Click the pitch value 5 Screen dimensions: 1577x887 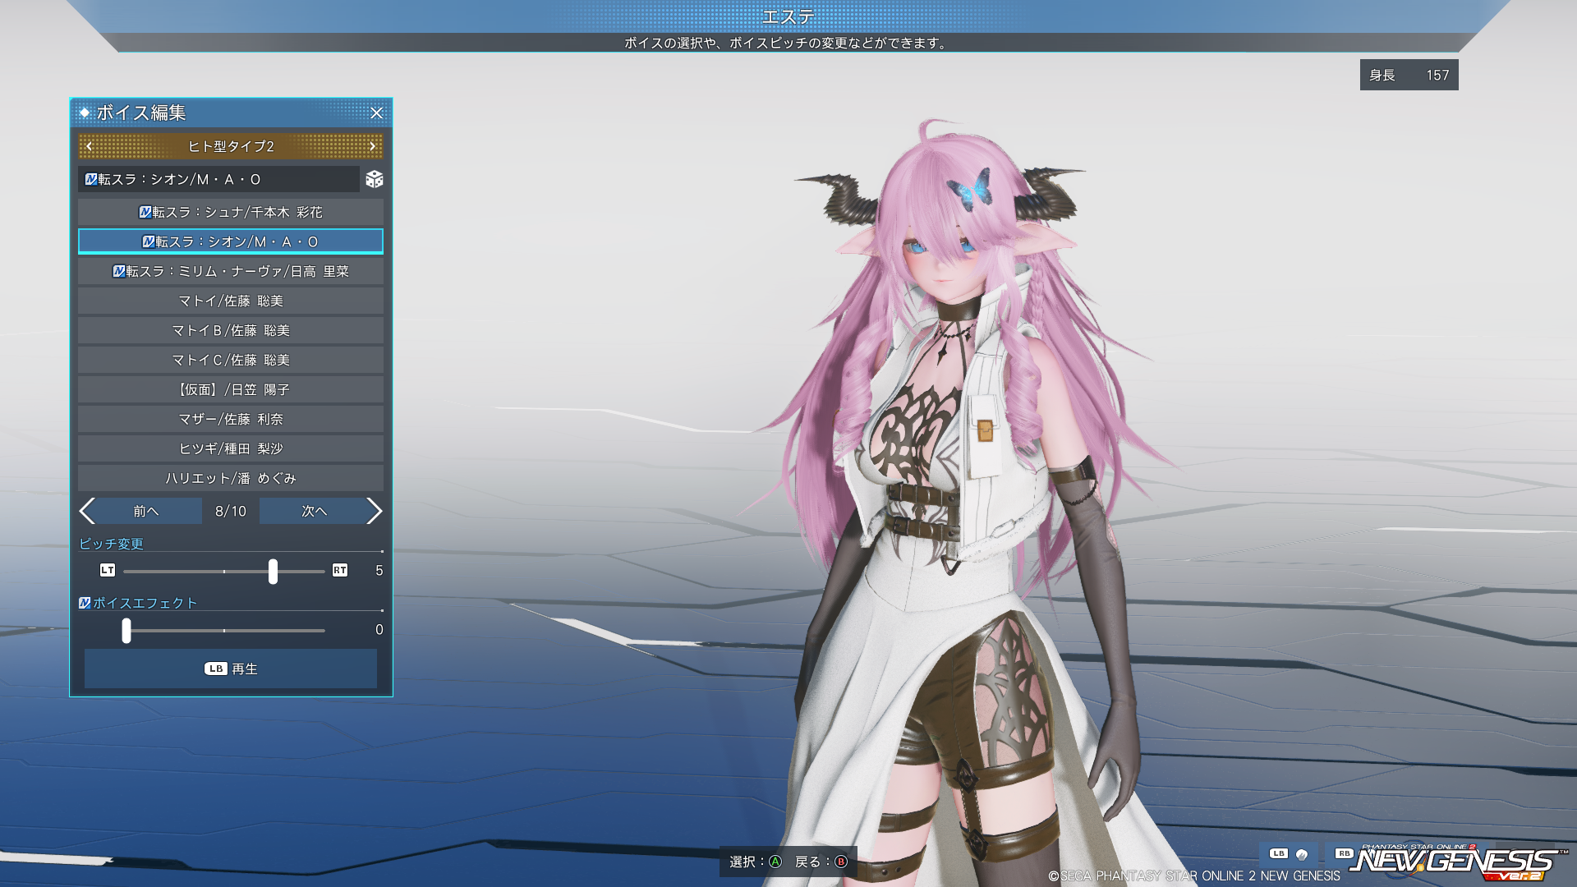379,570
